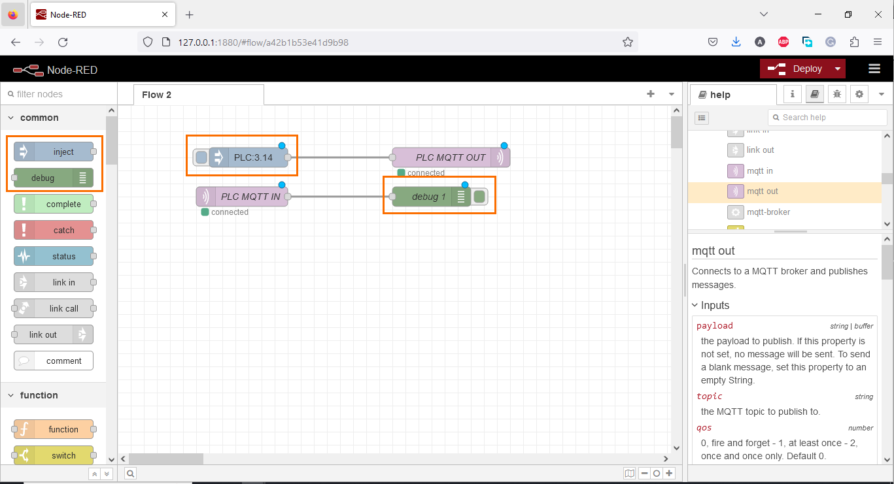
Task: Show the information sidebar tab icon
Action: pos(793,94)
